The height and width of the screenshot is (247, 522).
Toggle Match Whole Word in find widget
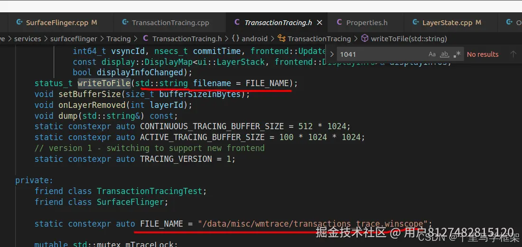pos(445,54)
